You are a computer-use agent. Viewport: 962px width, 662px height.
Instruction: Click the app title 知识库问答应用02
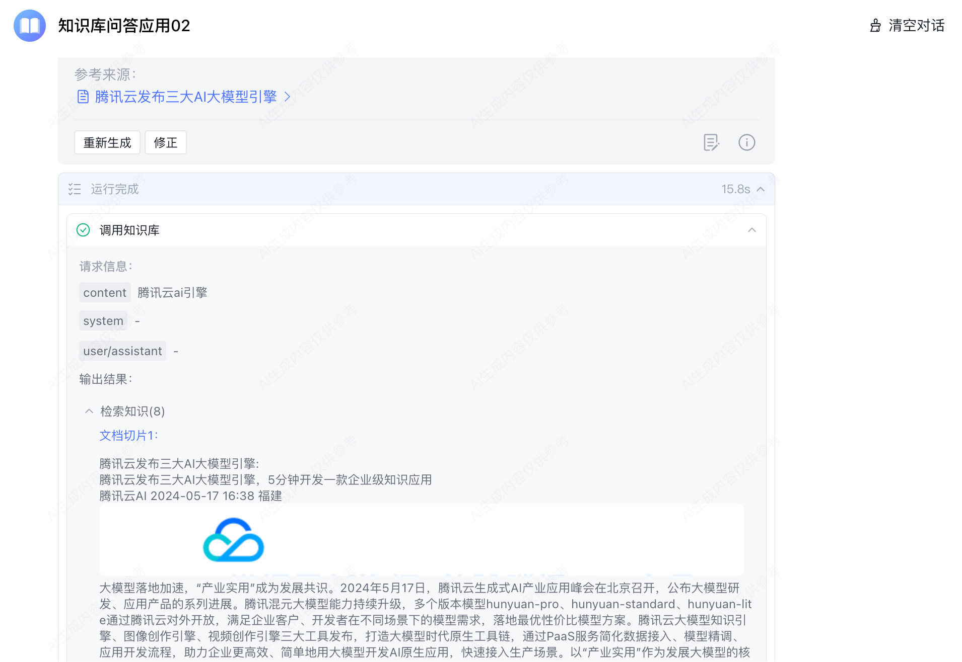click(124, 26)
